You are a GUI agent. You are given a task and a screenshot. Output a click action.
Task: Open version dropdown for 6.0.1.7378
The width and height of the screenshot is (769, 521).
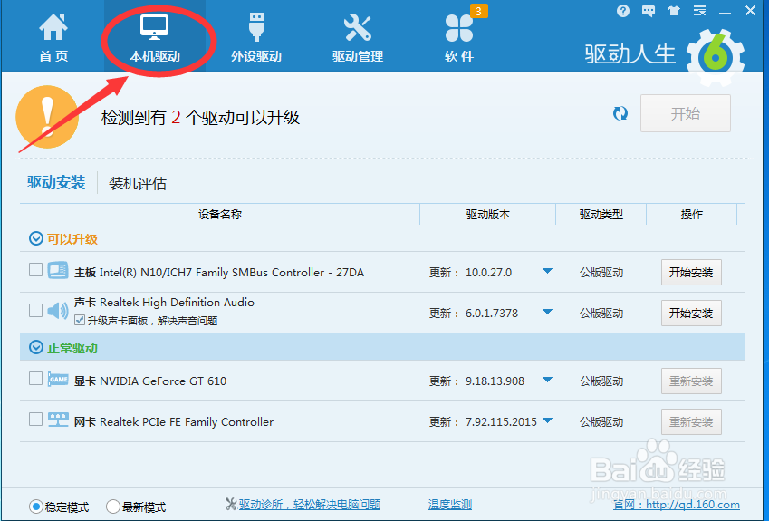(x=548, y=312)
